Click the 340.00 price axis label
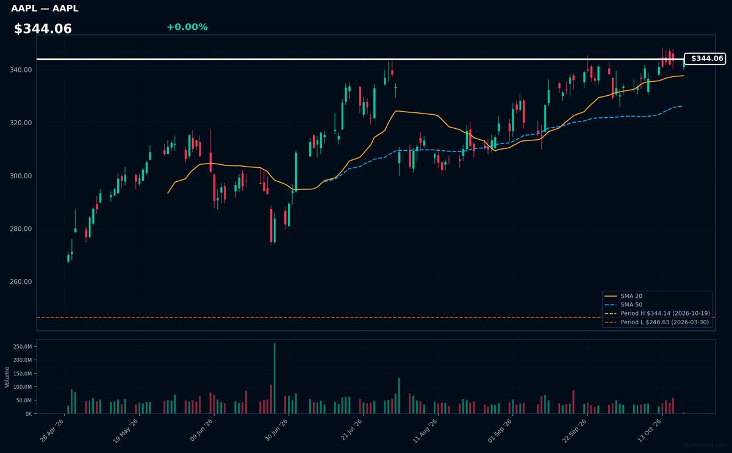The width and height of the screenshot is (732, 453). (21, 70)
